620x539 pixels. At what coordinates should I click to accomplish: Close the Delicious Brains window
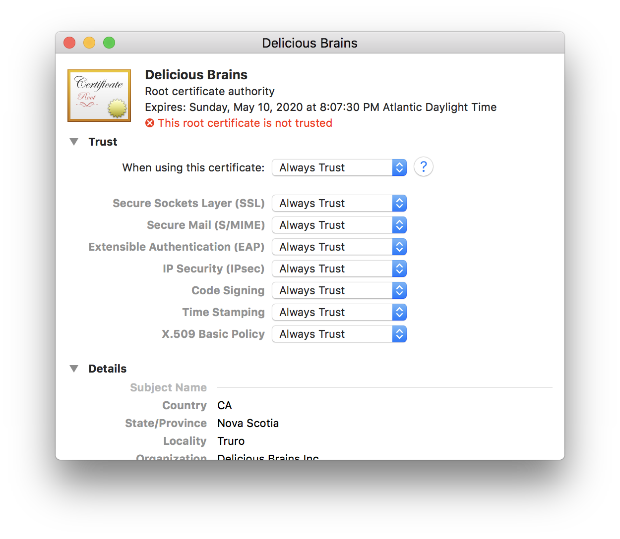(69, 43)
